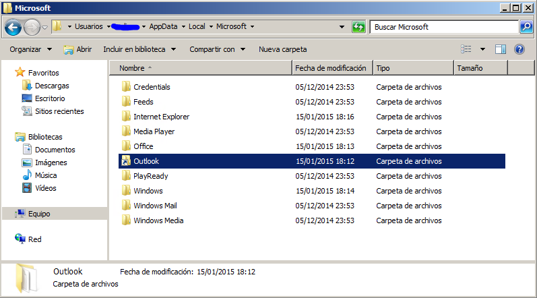Screen dimensions: 537x298
Task: Select Red in the navigation pane
Action: coord(28,239)
